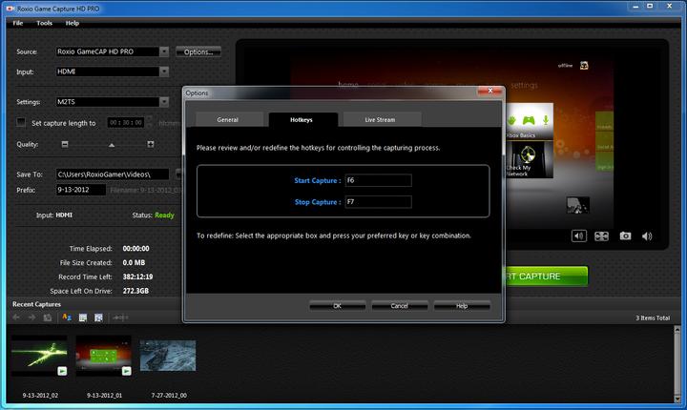This screenshot has height=410, width=687.
Task: Click Cancel in the Options dialog
Action: [400, 306]
